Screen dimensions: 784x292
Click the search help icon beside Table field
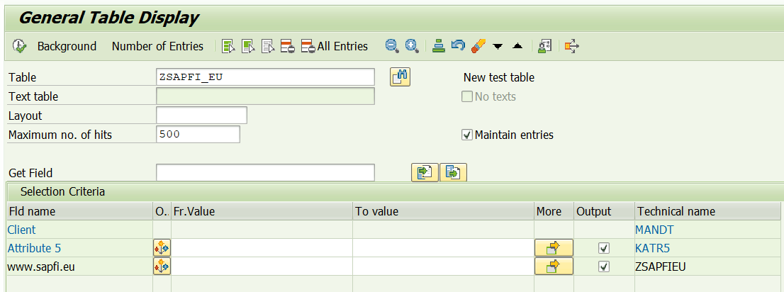pos(401,77)
